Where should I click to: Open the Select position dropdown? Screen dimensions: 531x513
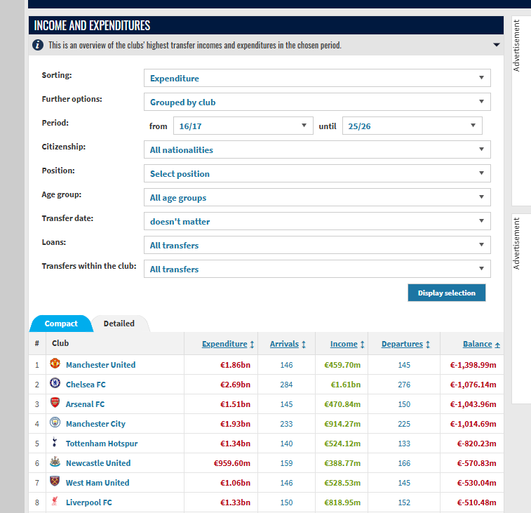tap(317, 173)
